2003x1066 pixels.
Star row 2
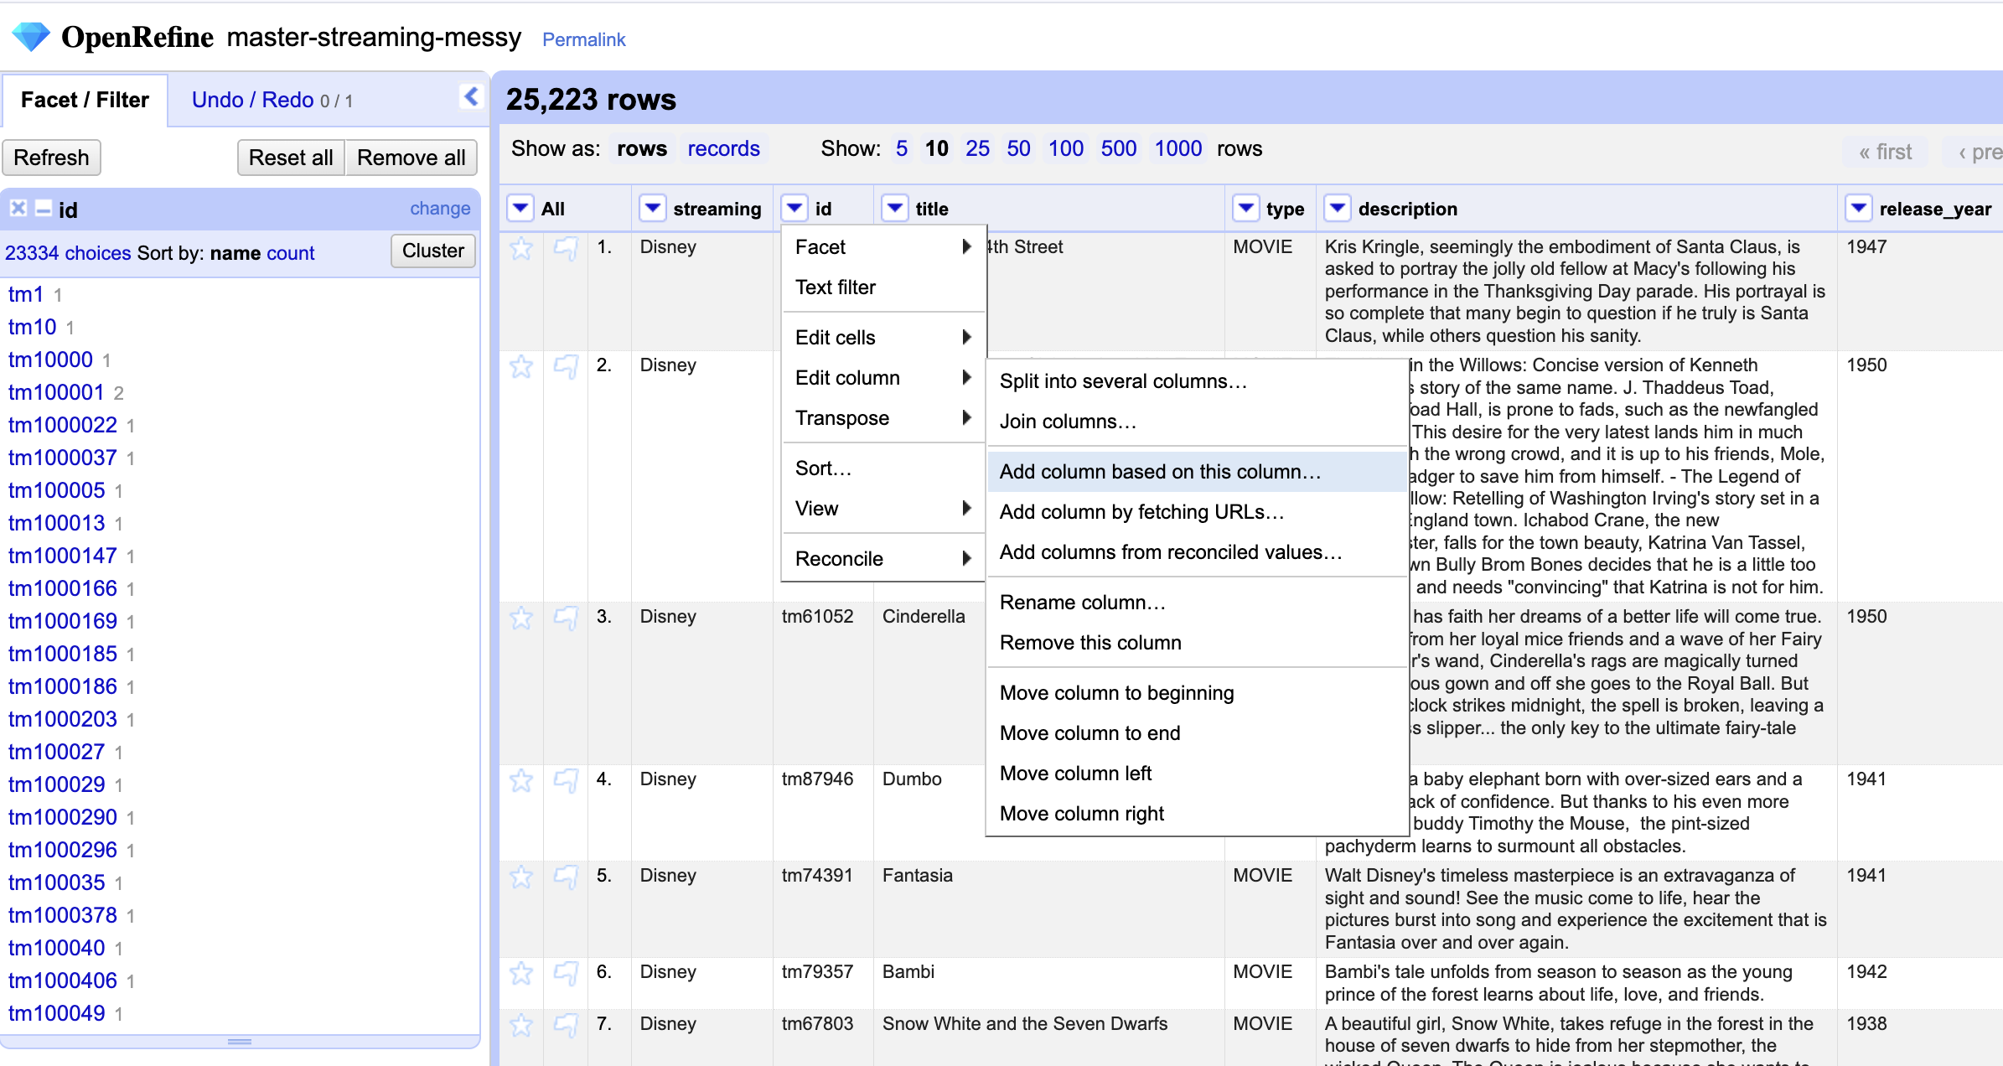pyautogui.click(x=521, y=366)
